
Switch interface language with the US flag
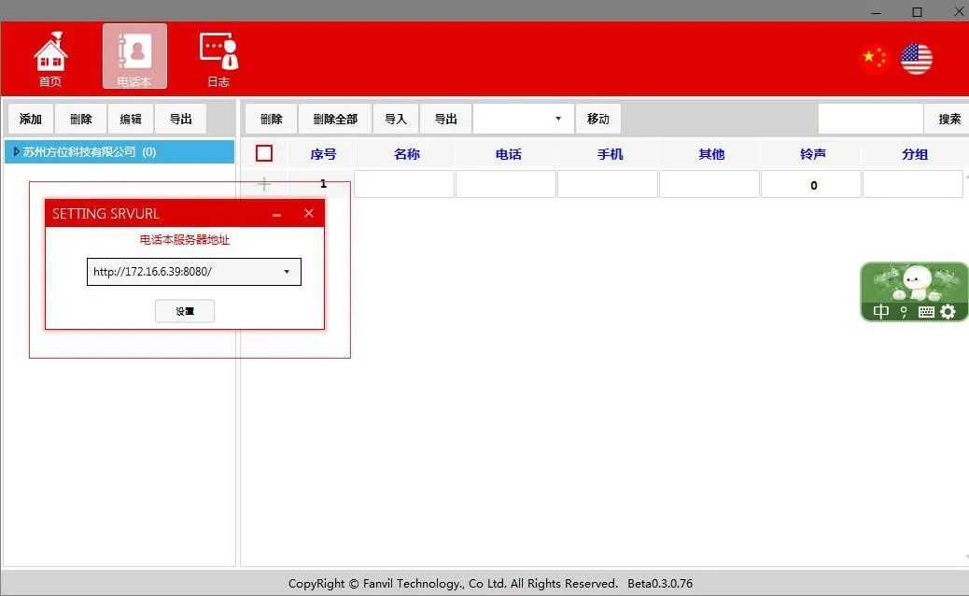coord(916,57)
